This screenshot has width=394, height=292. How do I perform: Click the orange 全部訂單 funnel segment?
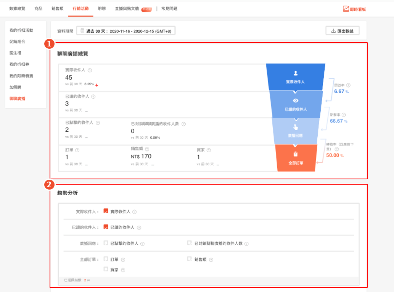click(x=296, y=158)
